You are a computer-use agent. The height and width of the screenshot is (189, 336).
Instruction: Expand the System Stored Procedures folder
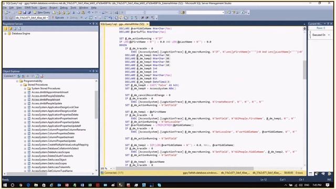(x=25, y=89)
